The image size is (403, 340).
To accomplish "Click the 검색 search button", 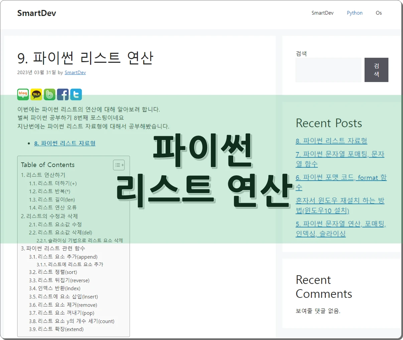I will pos(376,70).
